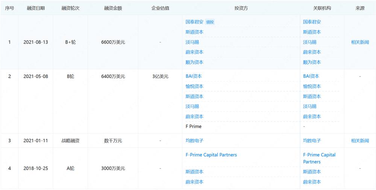Open 顺为资本 link in 关联机构 column
Viewport: 376px width, 190px height.
point(312,62)
